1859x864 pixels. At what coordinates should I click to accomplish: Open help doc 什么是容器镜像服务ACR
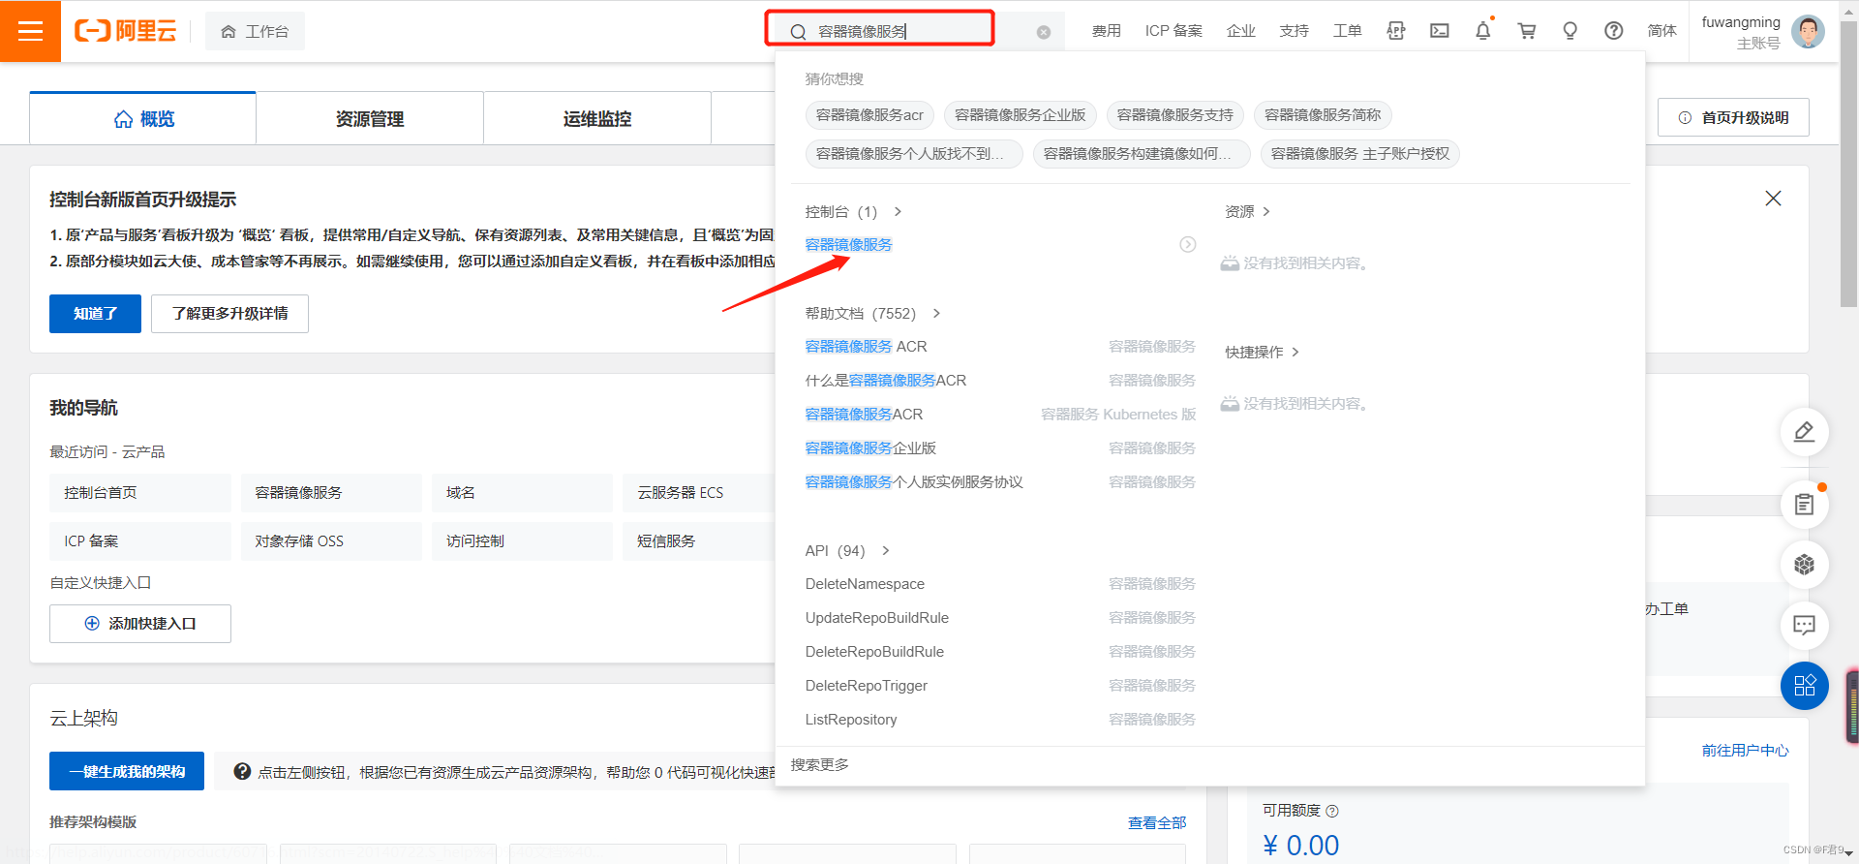click(886, 381)
